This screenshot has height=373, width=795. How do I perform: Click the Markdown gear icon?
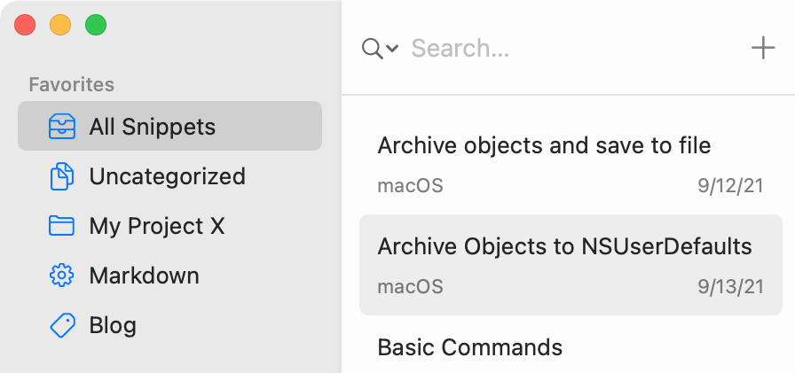62,276
